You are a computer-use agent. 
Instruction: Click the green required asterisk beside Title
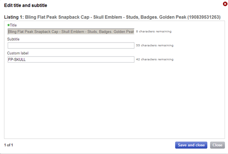[9, 25]
